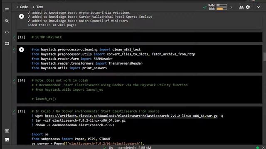Click the 'Note: Does not work in colab' comment

pos(60,80)
